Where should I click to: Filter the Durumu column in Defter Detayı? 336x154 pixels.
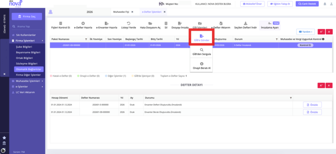pyautogui.click(x=291, y=98)
